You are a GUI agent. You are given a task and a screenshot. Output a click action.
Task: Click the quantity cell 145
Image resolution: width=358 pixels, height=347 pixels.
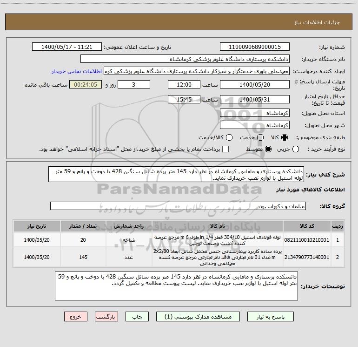click(x=83, y=257)
